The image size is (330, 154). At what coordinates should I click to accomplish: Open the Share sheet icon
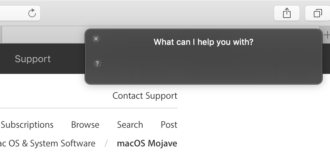[287, 13]
